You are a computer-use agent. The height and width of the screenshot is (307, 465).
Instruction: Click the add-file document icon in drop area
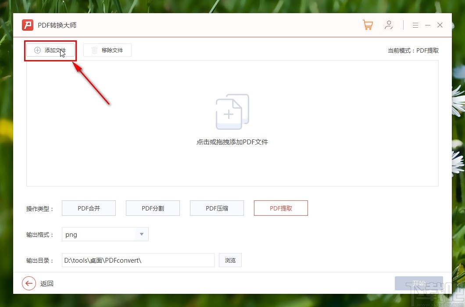[x=232, y=111]
